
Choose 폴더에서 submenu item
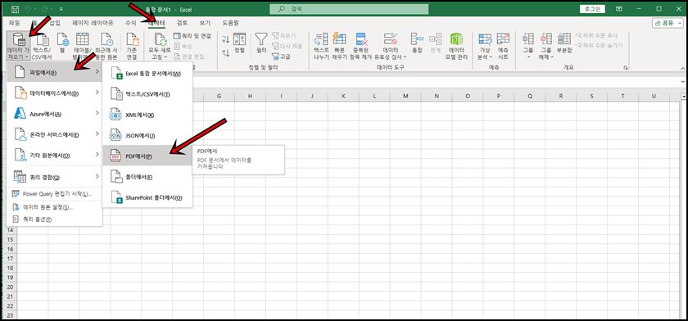click(147, 177)
